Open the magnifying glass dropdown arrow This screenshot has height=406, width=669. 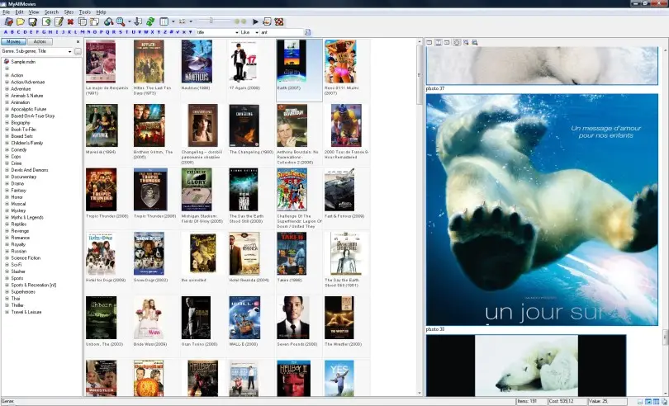point(130,21)
